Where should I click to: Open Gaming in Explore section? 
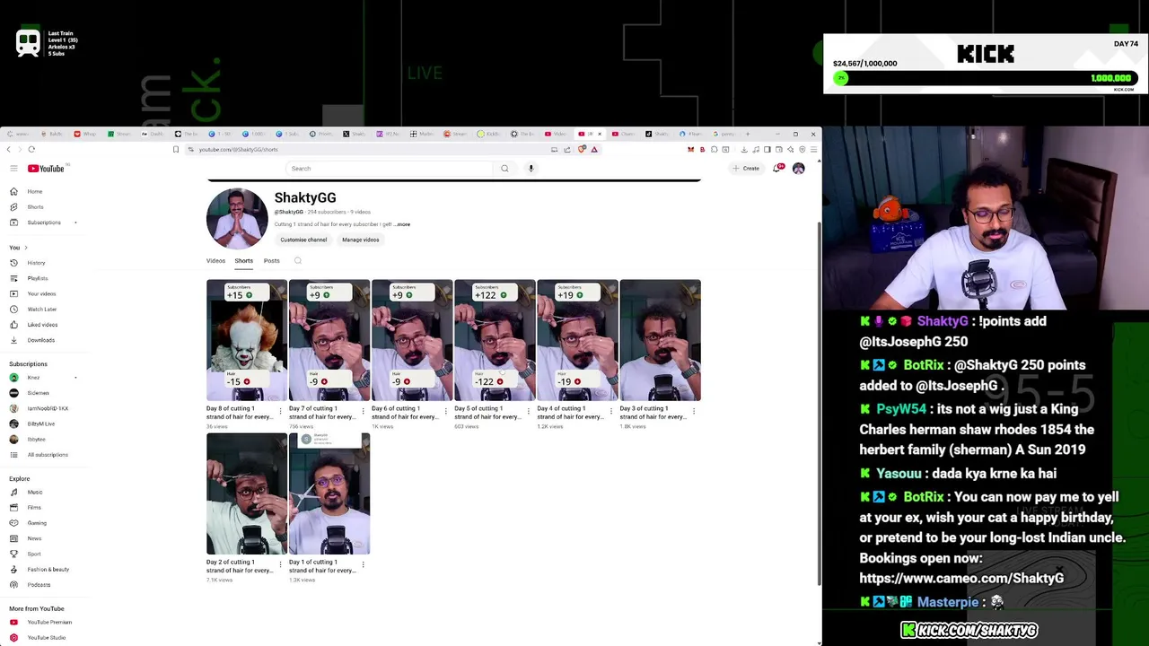pyautogui.click(x=36, y=523)
